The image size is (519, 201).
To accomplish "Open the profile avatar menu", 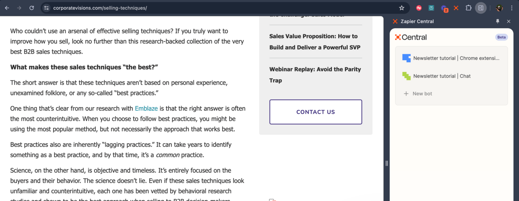I will tap(499, 8).
